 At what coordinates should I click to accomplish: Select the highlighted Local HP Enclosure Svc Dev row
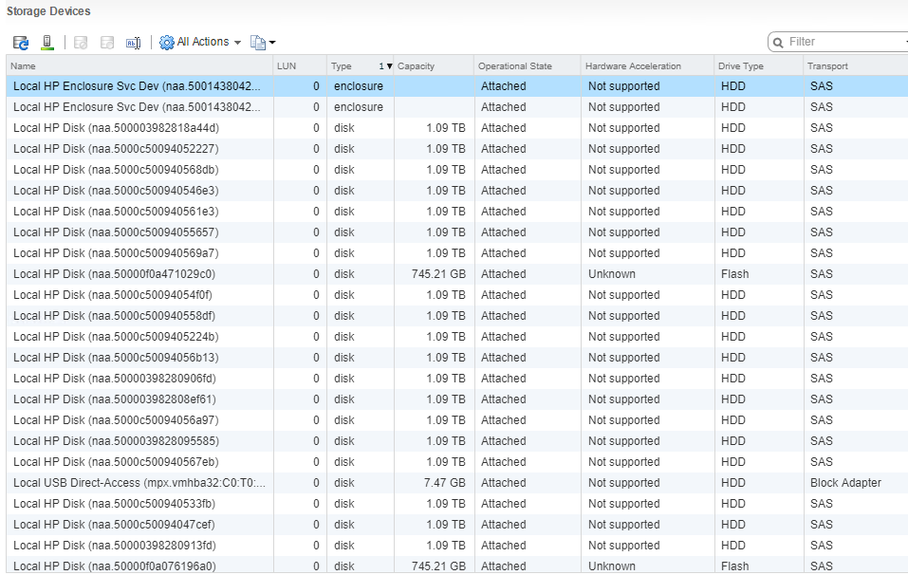[457, 86]
